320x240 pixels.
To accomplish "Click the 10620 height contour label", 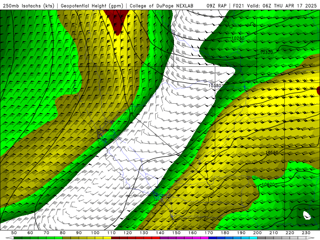I will click(268, 184).
